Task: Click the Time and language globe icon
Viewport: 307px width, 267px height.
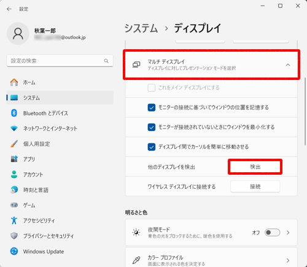Action: tap(14, 189)
